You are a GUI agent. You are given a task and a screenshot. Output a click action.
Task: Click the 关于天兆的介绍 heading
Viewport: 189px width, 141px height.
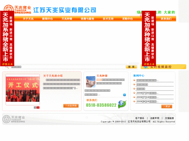tap(53, 76)
